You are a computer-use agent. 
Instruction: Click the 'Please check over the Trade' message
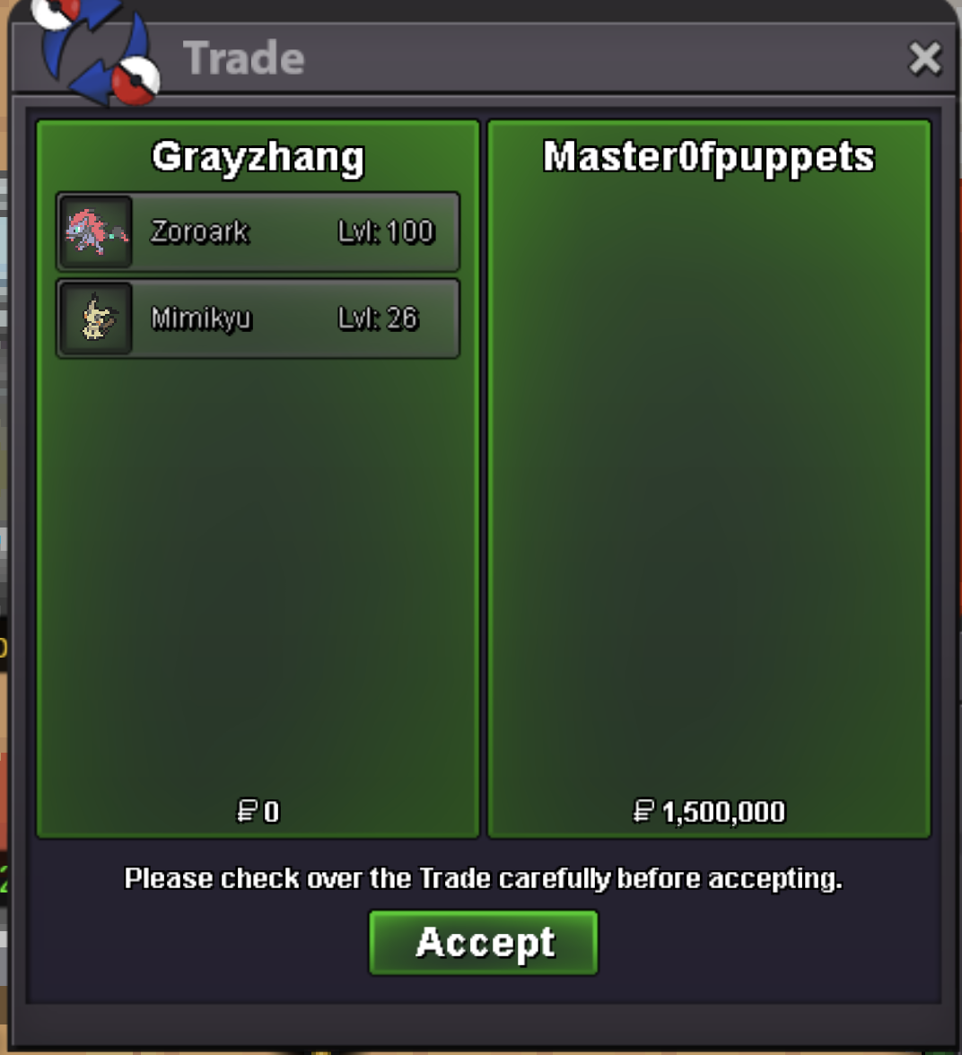coord(484,879)
